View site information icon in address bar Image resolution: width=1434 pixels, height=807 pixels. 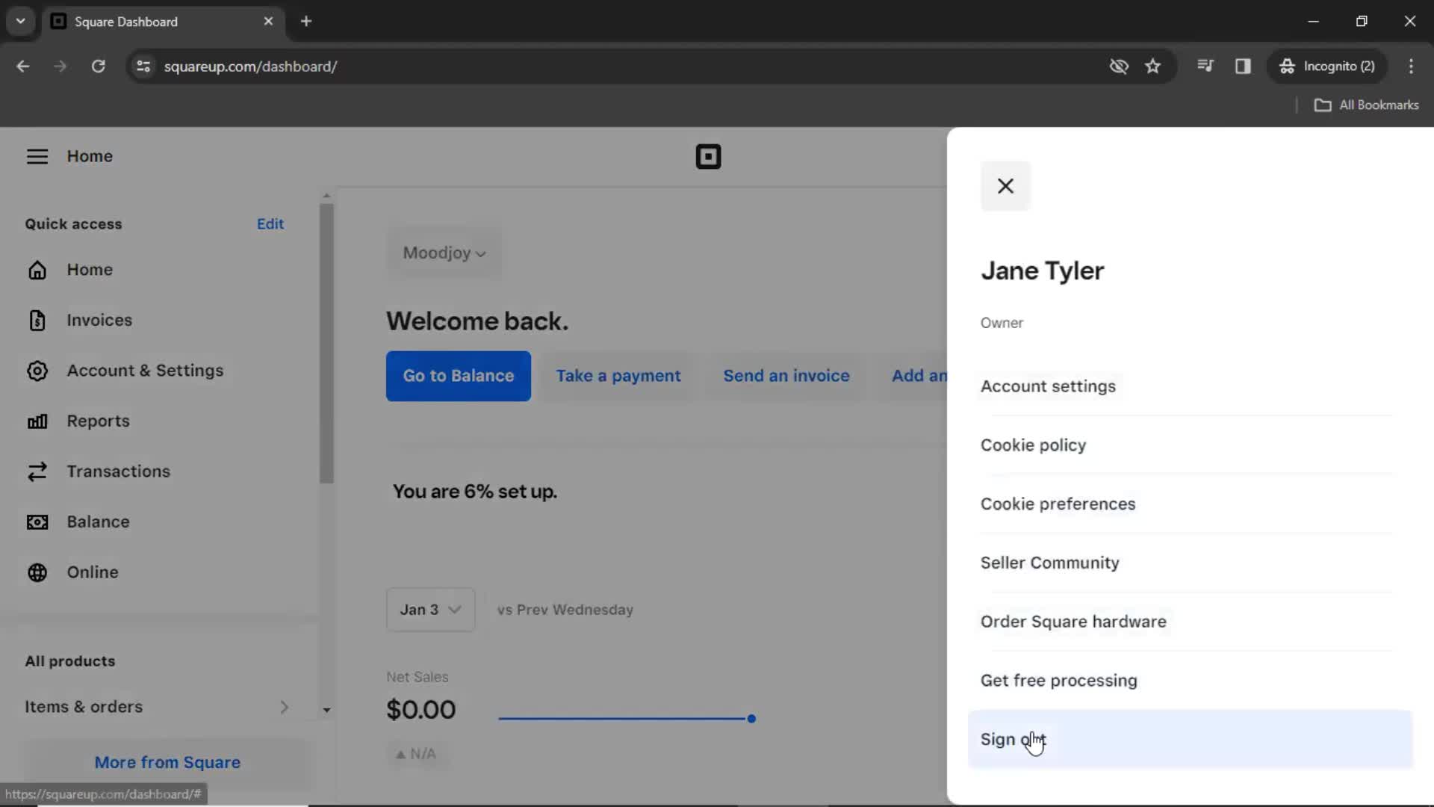[143, 67]
